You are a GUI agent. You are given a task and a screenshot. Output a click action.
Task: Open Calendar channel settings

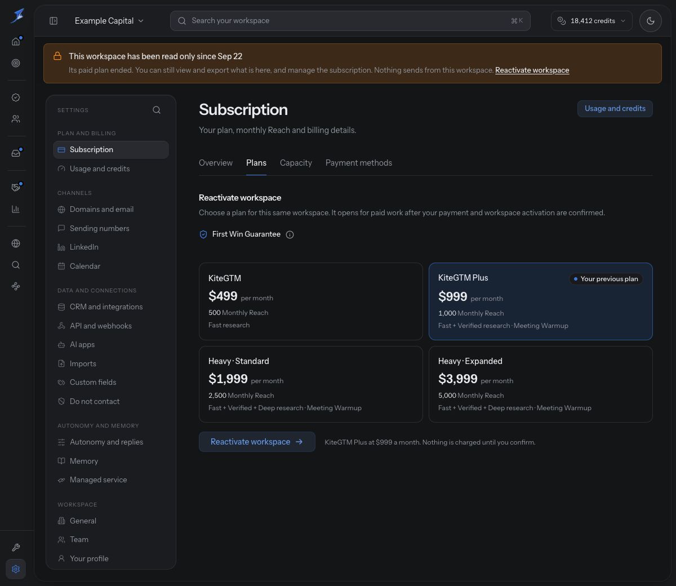pos(111,266)
